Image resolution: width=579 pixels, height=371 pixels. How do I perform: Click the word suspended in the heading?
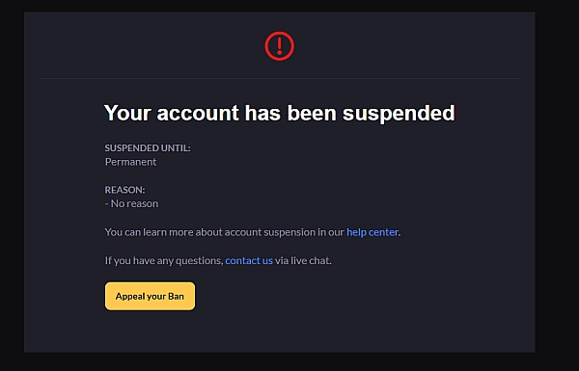(399, 113)
